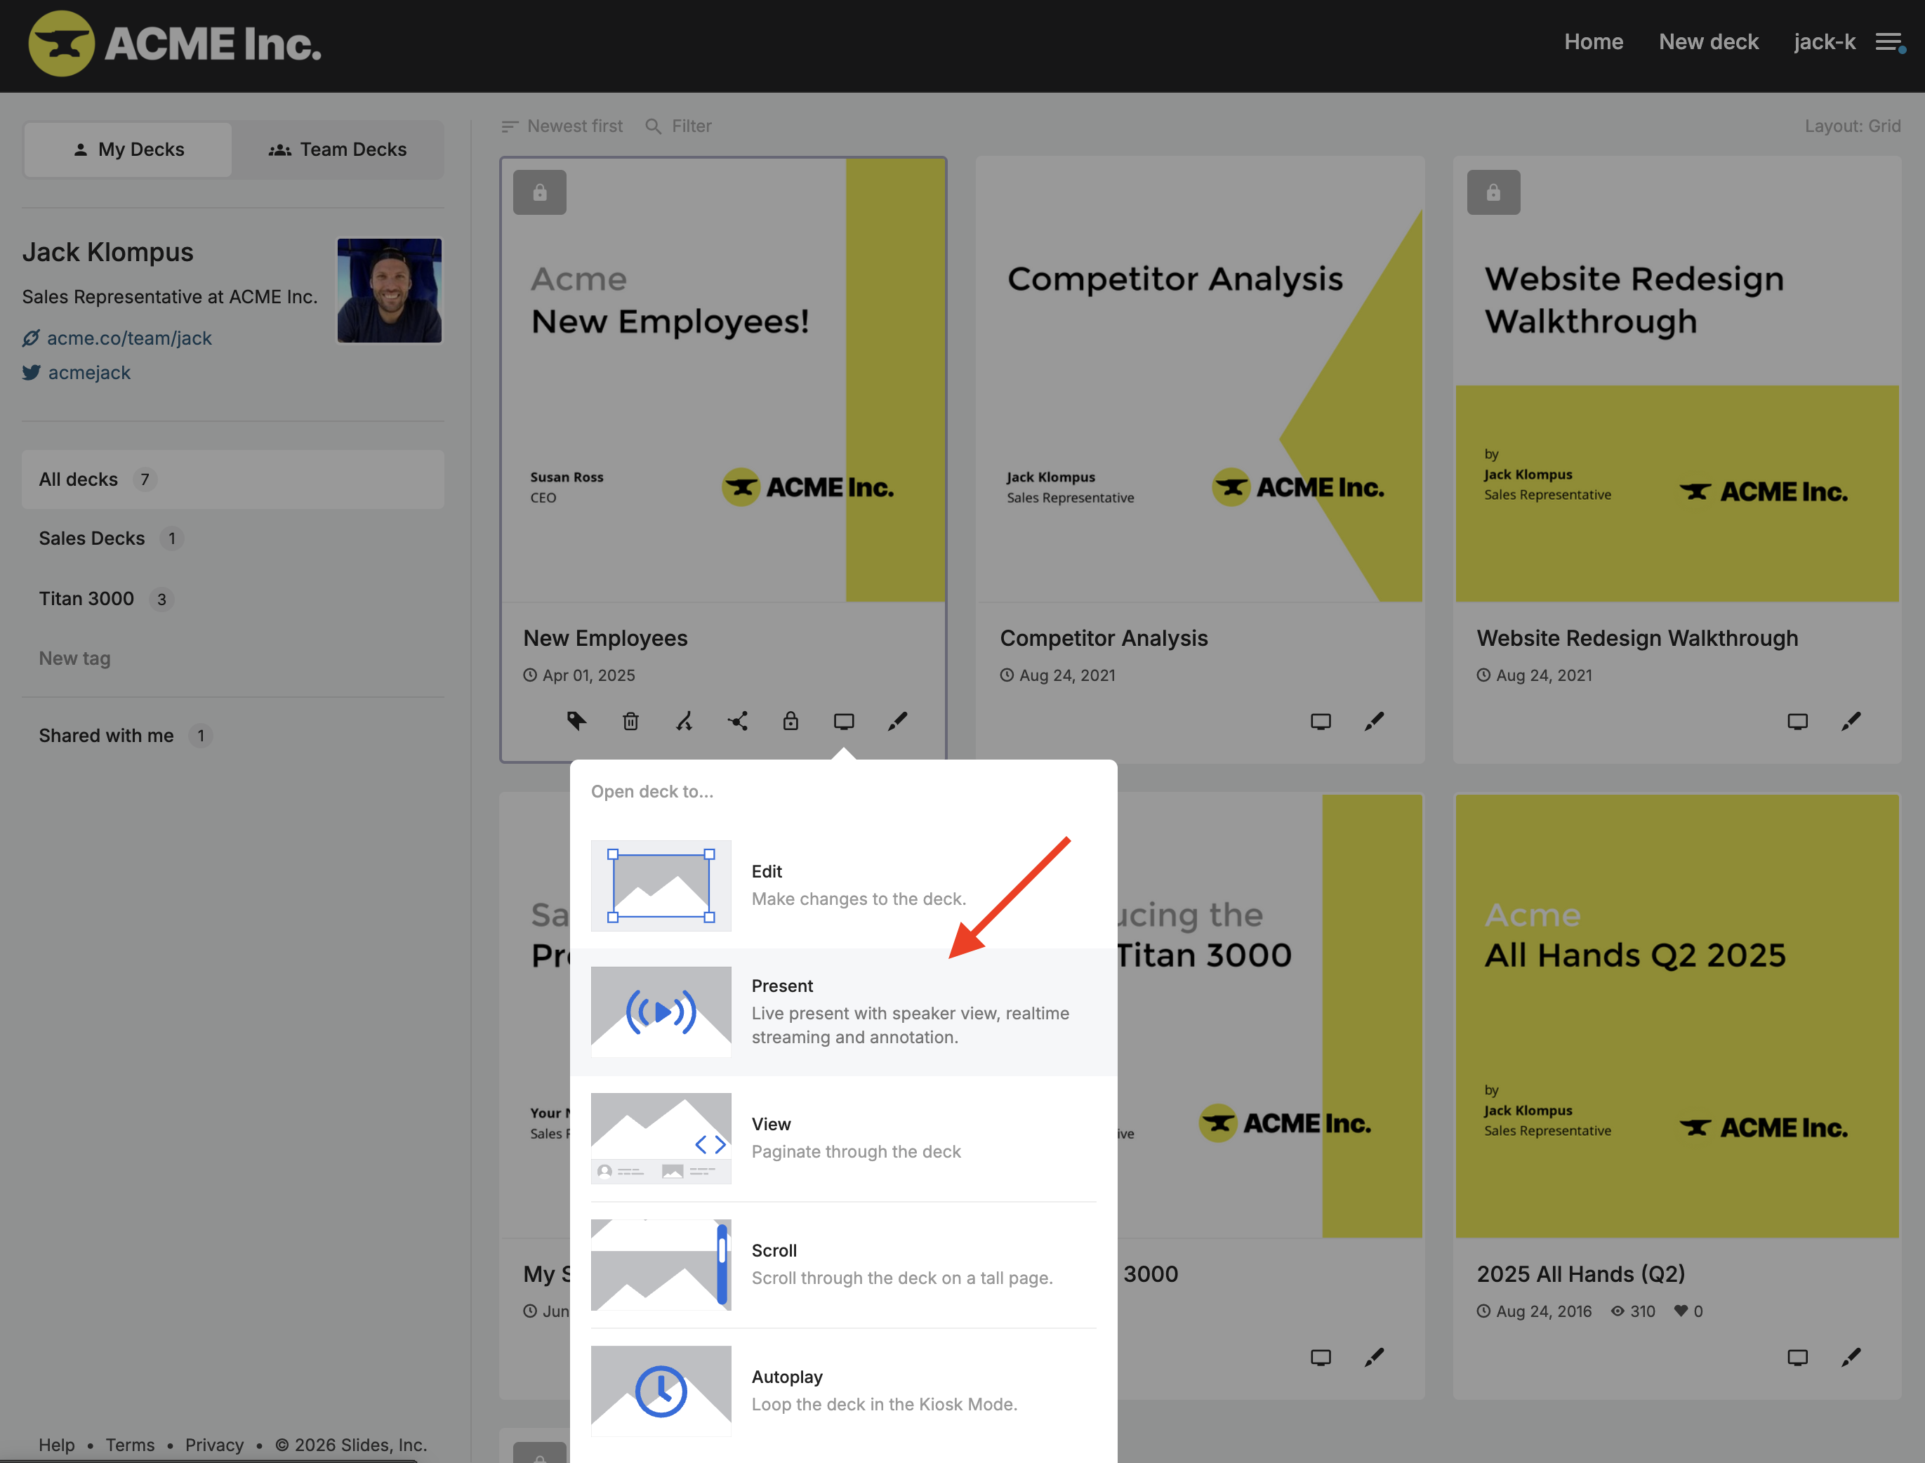Click the person icon on My Decks tab
Viewport: 1925px width, 1463px height.
click(81, 150)
